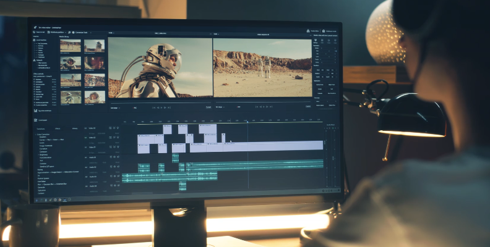Click the first icon in the bottom-left status bar

(x=37, y=199)
